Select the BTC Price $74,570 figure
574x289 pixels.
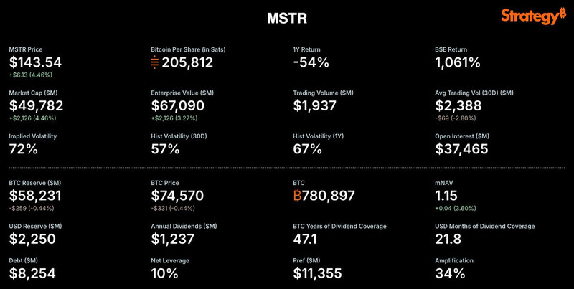coord(178,196)
